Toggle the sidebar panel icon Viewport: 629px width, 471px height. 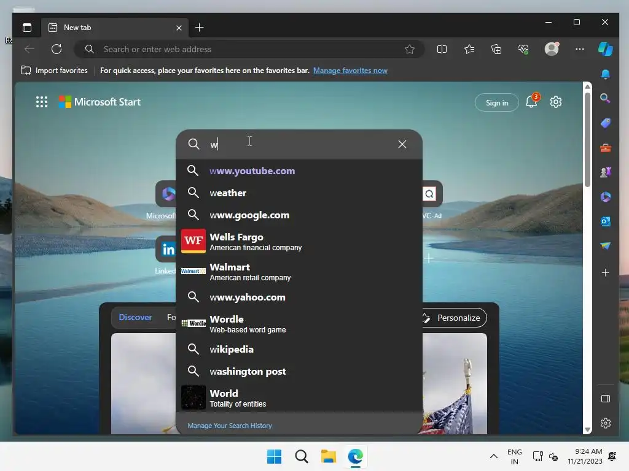[x=605, y=399]
